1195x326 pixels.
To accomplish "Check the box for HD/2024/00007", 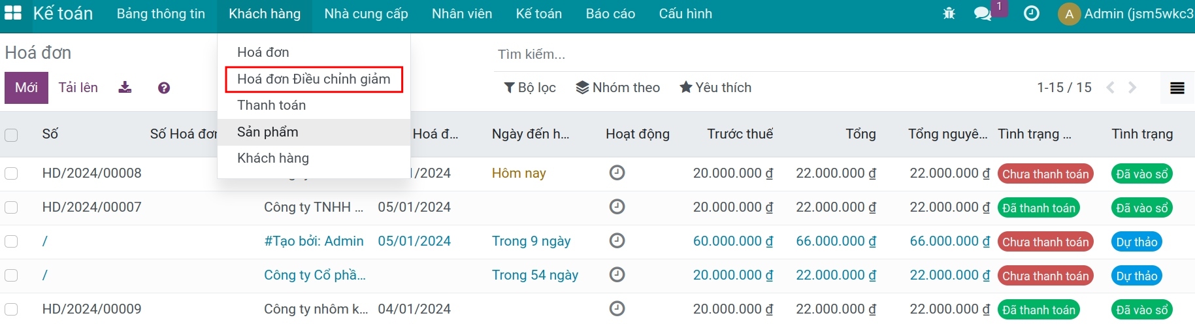I will 11,207.
